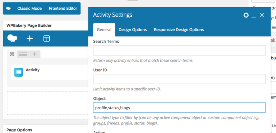Focus the User ID input field
The height and width of the screenshot is (133, 276).
(179, 79)
